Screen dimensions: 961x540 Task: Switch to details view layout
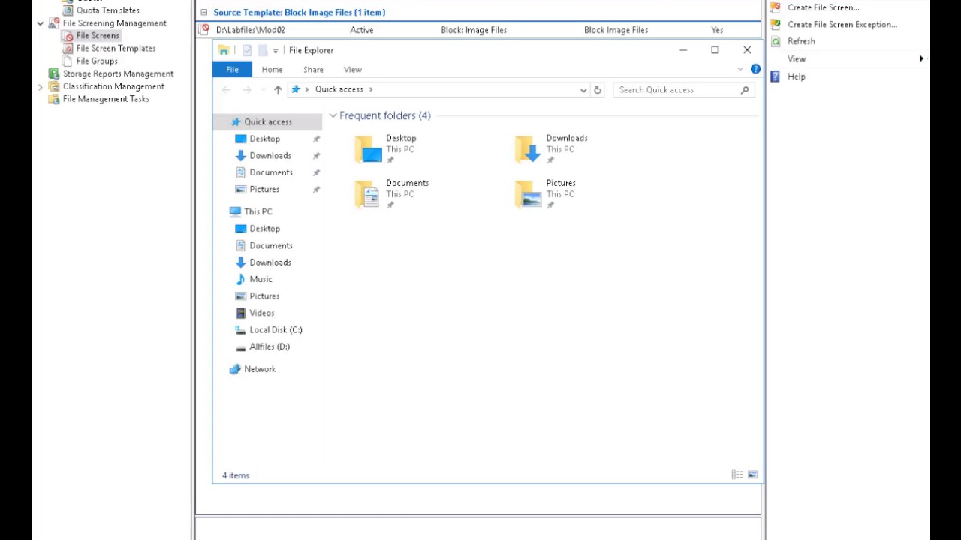737,475
